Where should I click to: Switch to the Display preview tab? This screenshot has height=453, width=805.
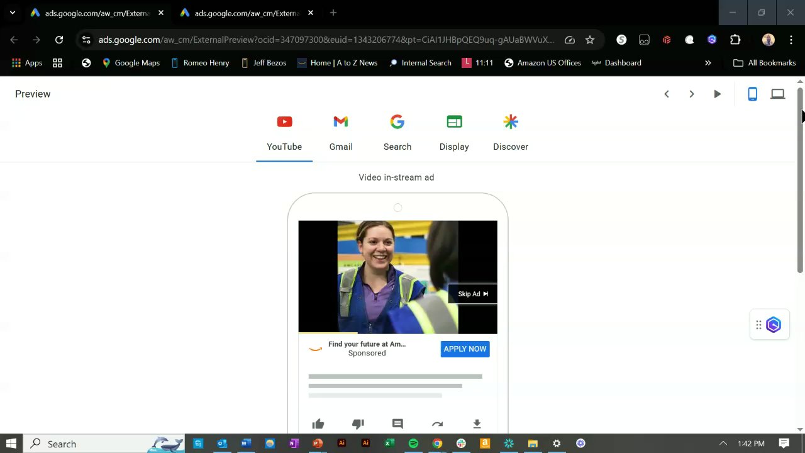point(454,133)
